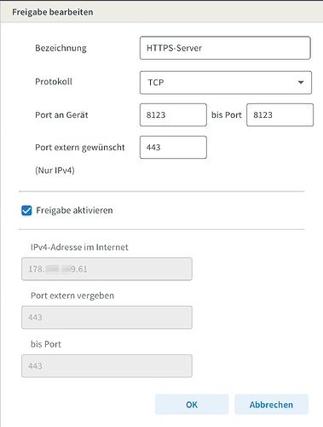
Task: Click the Protokoll label
Action: 54,82
